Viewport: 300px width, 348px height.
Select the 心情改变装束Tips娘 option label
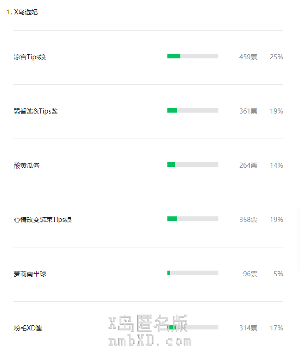tap(43, 220)
